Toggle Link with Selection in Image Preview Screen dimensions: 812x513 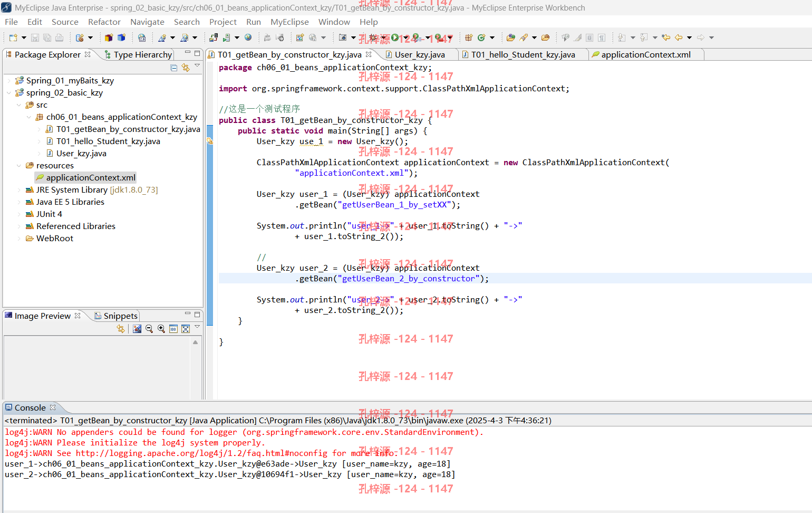click(x=121, y=329)
